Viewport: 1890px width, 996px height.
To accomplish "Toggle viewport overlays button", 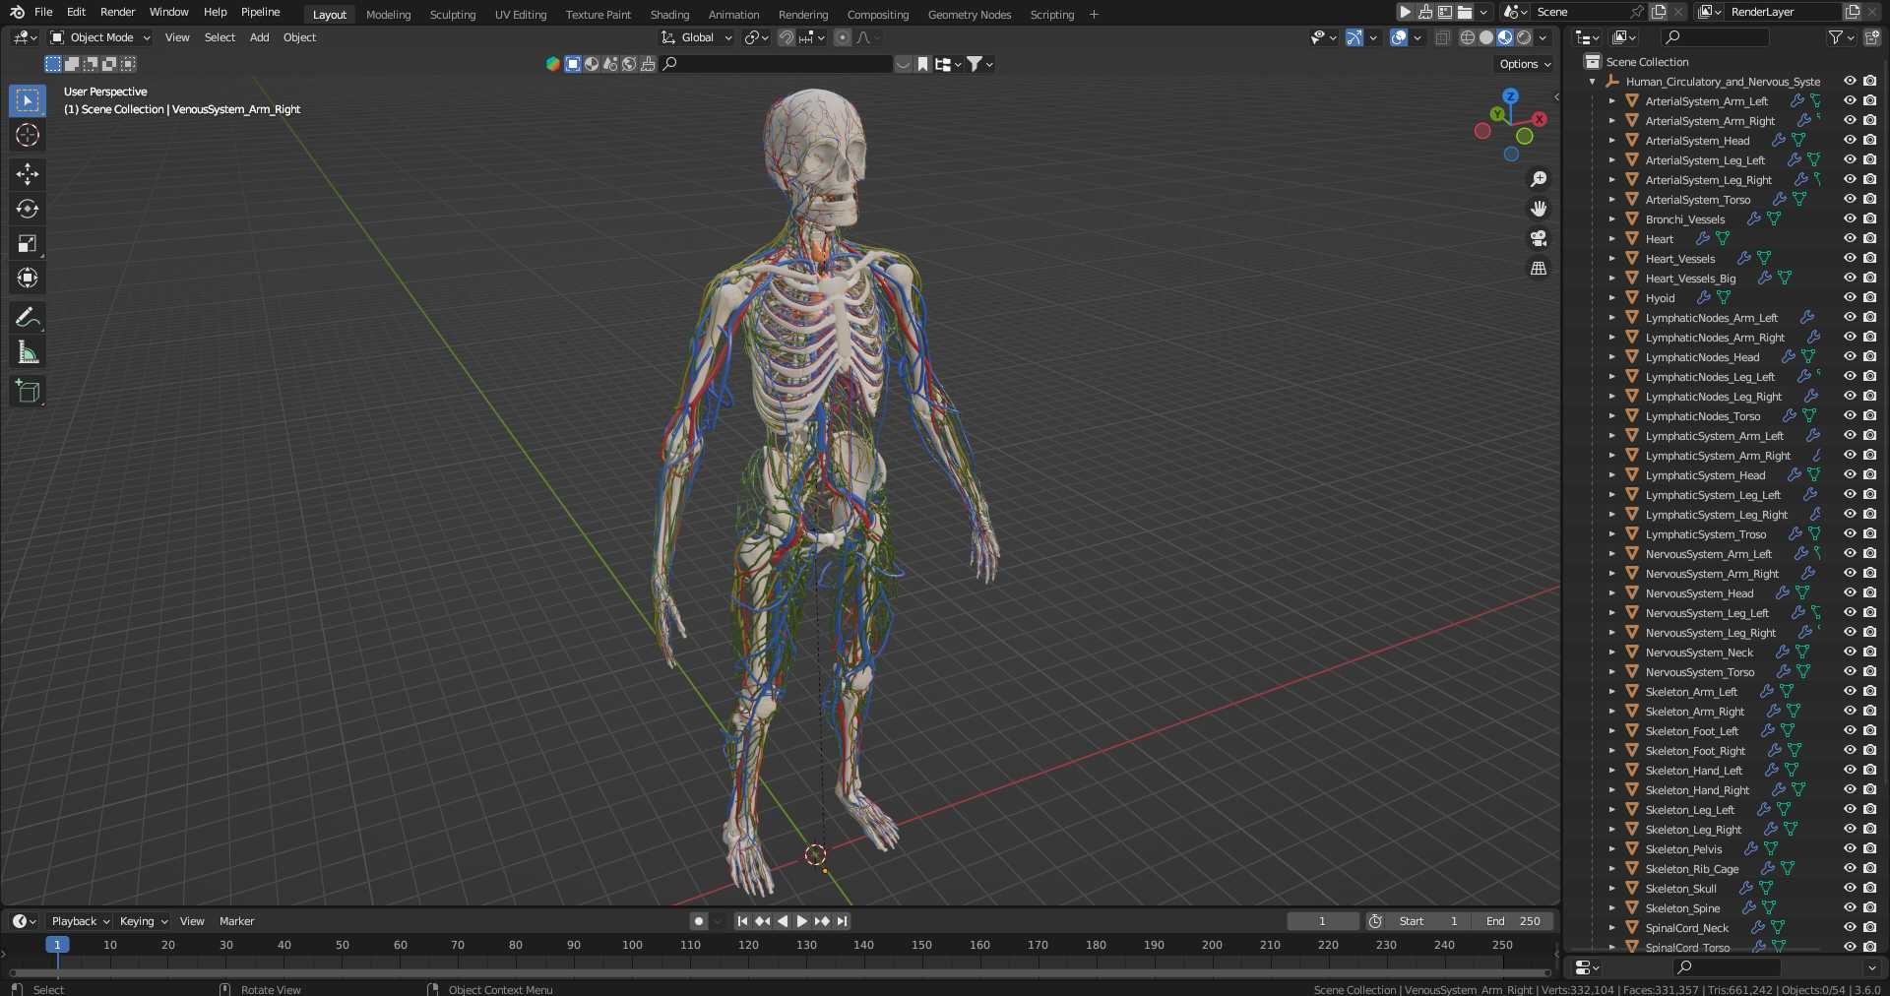I will [1399, 37].
